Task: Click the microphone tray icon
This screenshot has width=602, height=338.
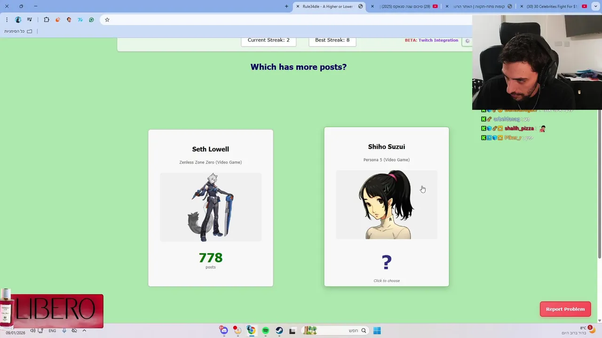Action: pos(64,330)
